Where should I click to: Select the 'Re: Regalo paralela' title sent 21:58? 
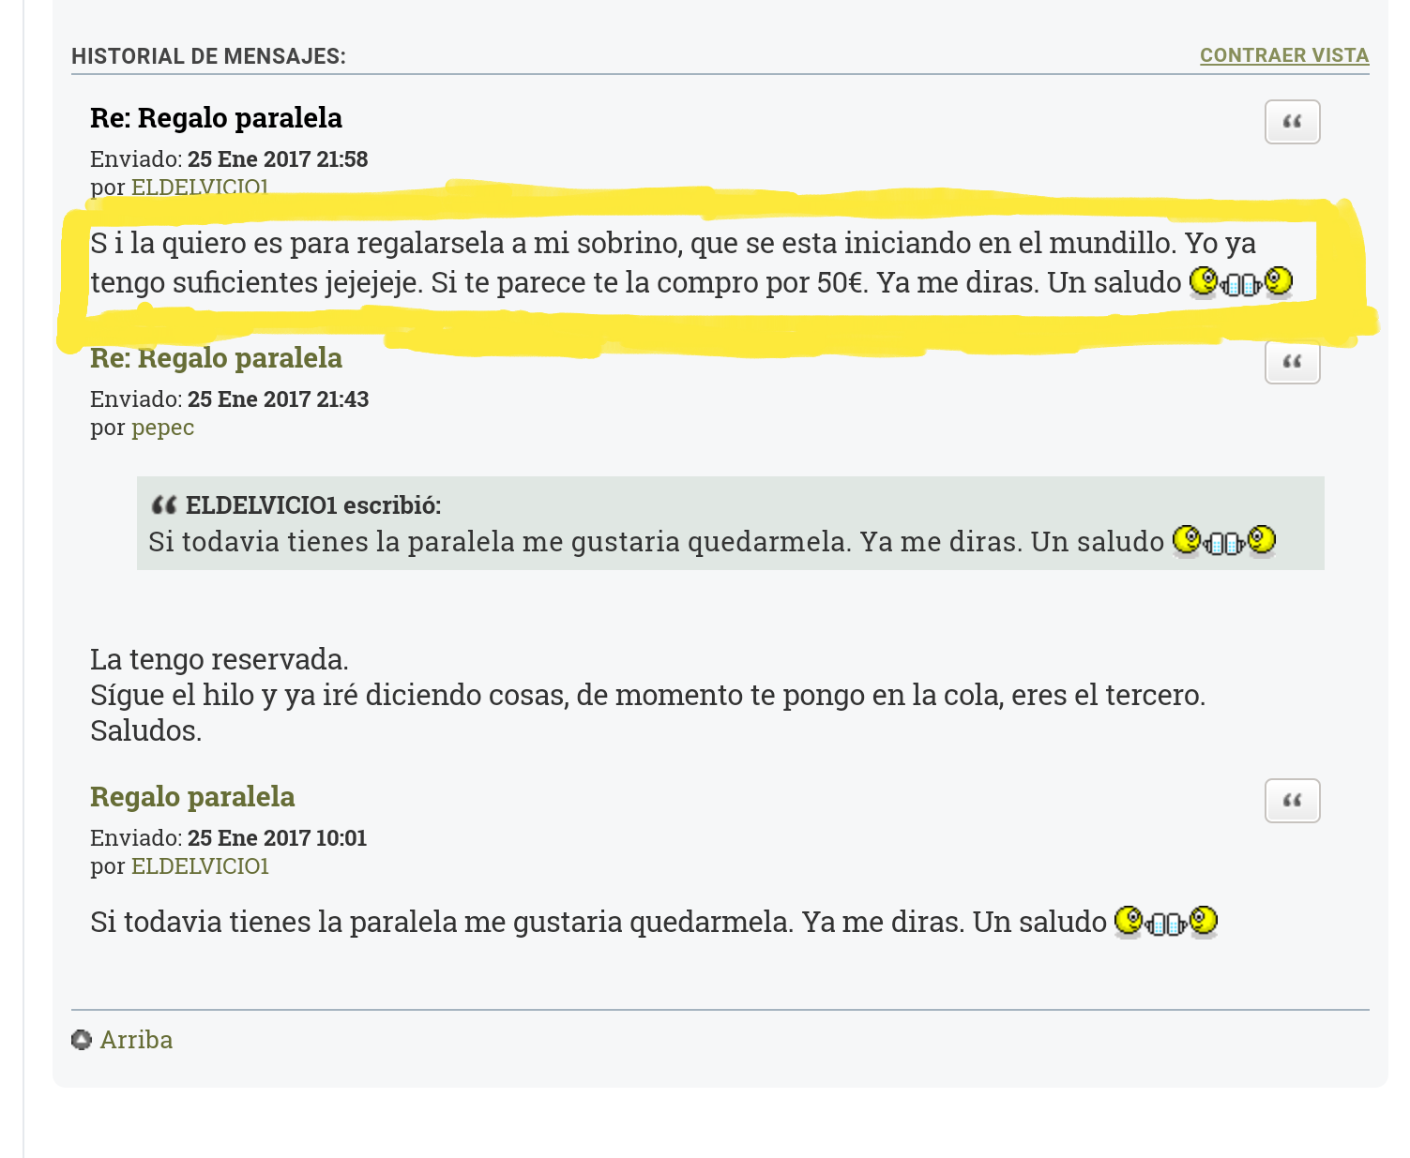[x=216, y=118]
